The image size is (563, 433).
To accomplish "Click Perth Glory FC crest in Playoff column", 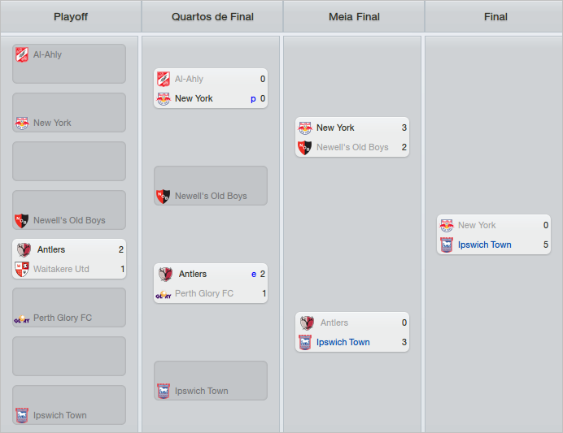I will [22, 318].
